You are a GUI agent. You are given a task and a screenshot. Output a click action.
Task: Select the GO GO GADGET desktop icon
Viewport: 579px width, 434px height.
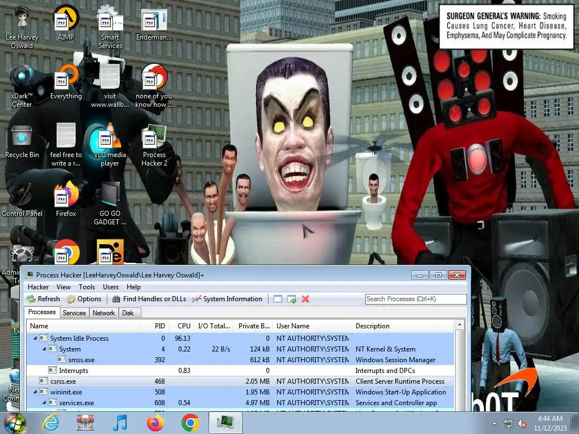(110, 203)
